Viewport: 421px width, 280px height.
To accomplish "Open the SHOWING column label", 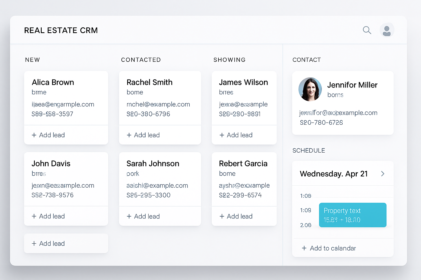I will pyautogui.click(x=230, y=60).
